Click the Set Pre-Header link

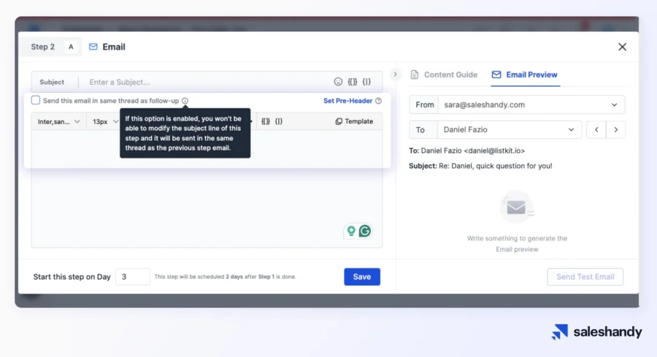coord(347,101)
